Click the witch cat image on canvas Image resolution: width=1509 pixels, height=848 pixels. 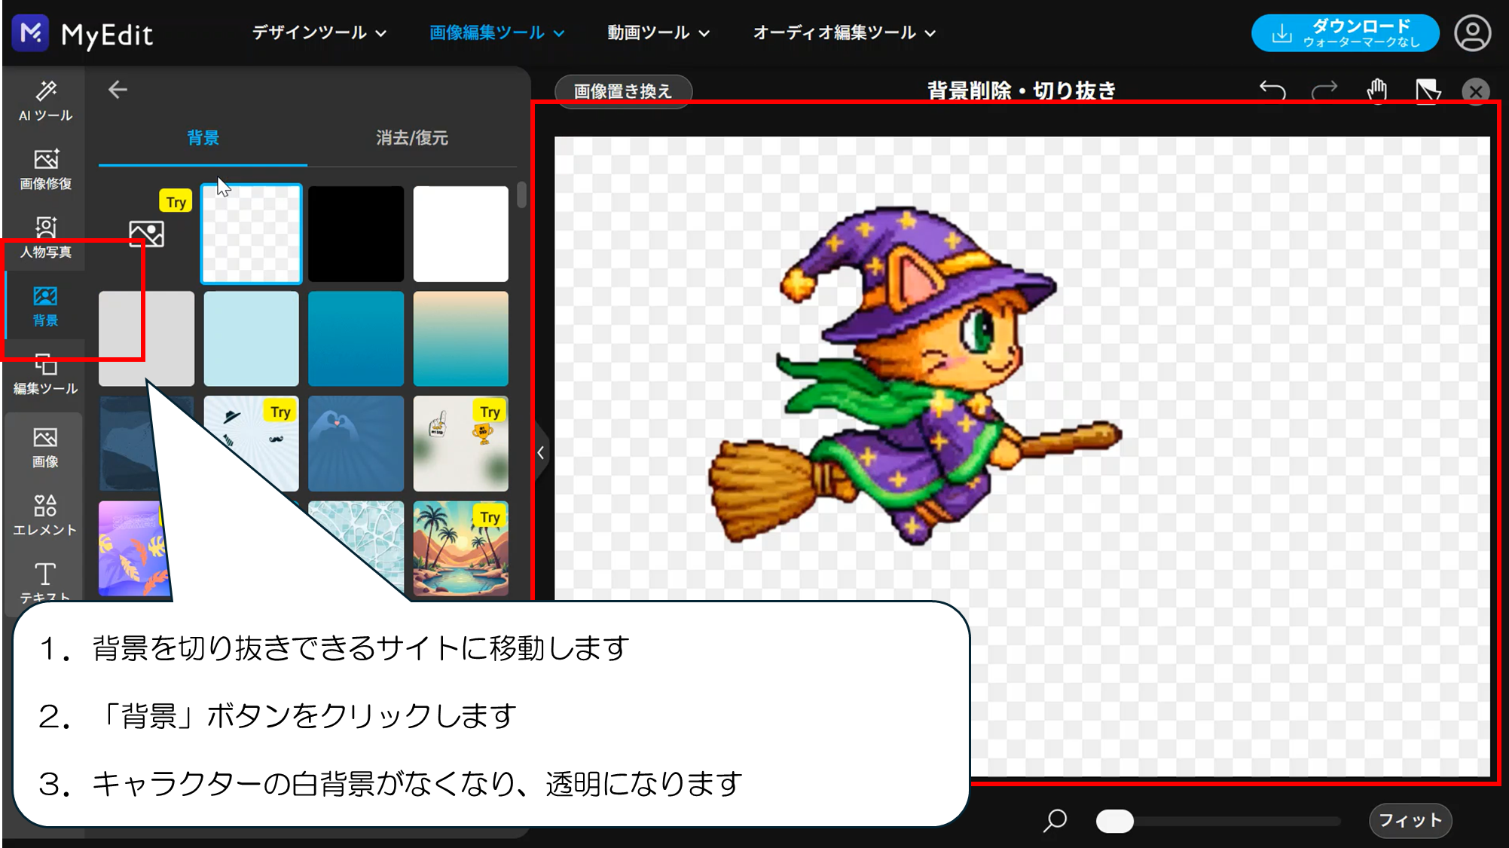tap(914, 375)
